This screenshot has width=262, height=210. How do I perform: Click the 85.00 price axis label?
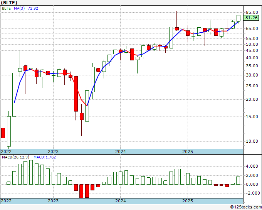click(252, 12)
